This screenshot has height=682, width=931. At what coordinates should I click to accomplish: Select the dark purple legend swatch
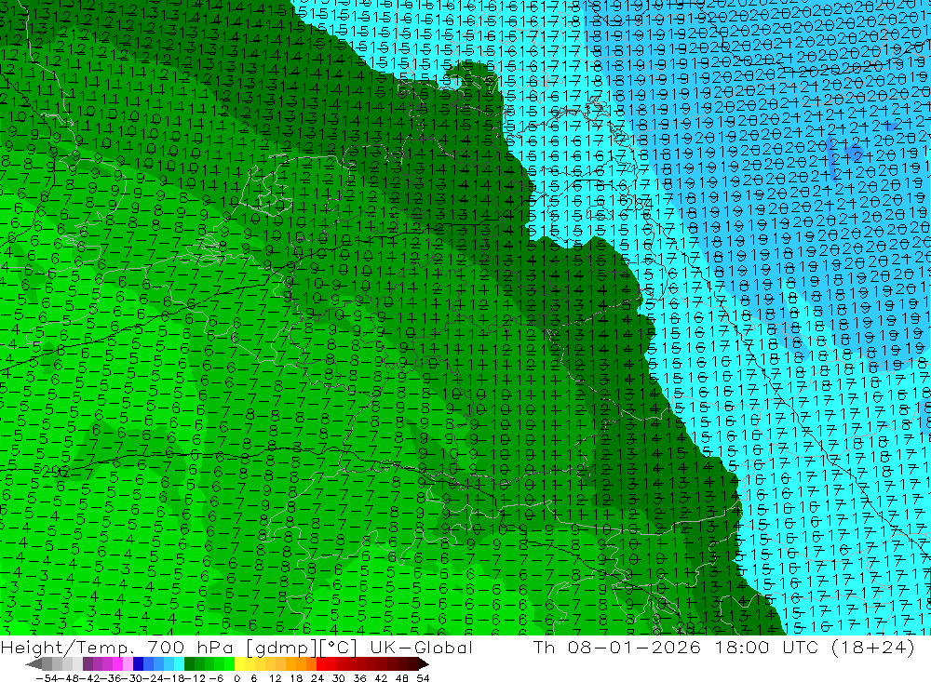(88, 664)
